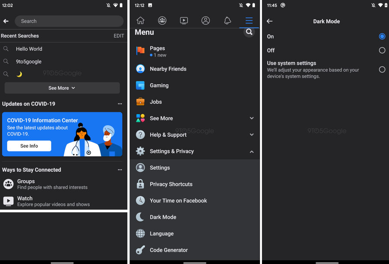This screenshot has height=264, width=389.
Task: Tap the muted bell status icon at 11:45
Action: pos(373,5)
